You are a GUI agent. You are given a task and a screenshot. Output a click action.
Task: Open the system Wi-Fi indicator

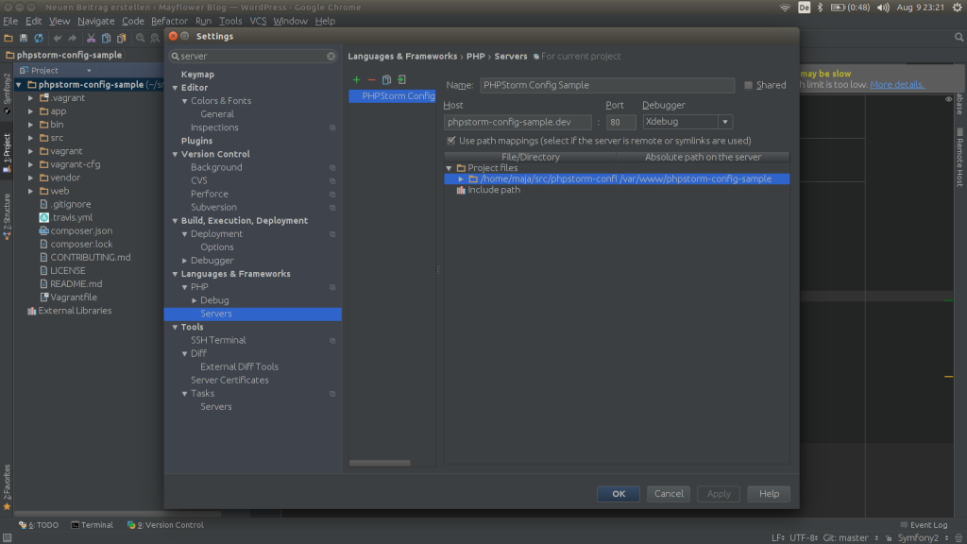(785, 8)
